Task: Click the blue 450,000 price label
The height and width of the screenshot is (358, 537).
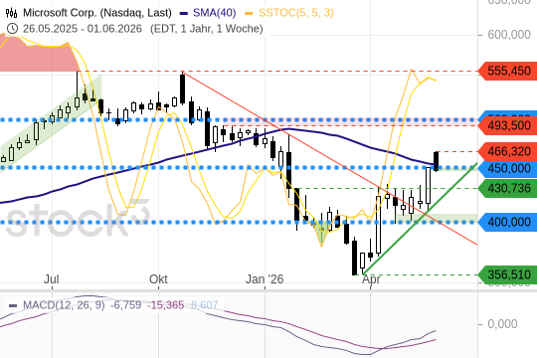Action: (507, 168)
